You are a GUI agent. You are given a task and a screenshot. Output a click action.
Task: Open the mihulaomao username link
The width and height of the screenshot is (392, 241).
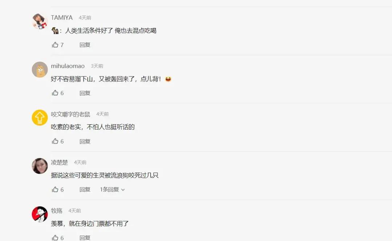[68, 66]
